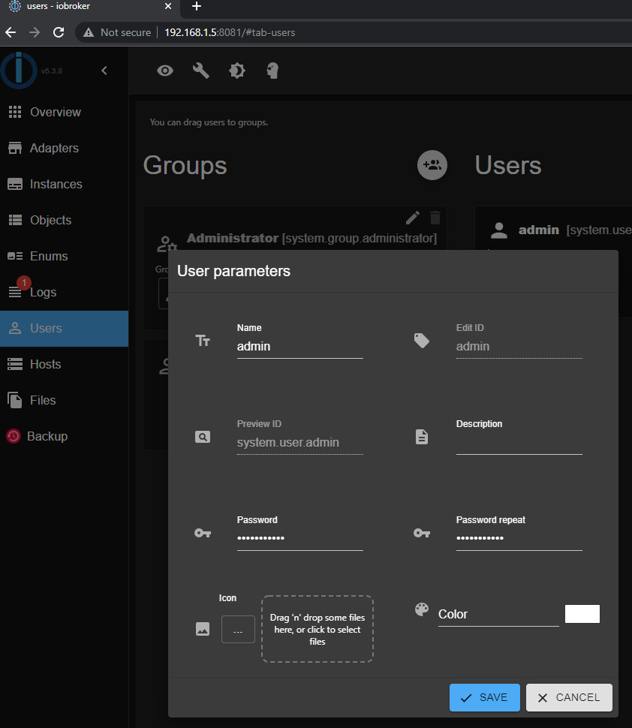Click the white color swatch

click(582, 614)
